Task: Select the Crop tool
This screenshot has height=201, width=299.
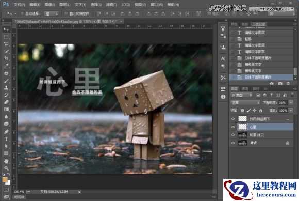Action: (x=6, y=58)
